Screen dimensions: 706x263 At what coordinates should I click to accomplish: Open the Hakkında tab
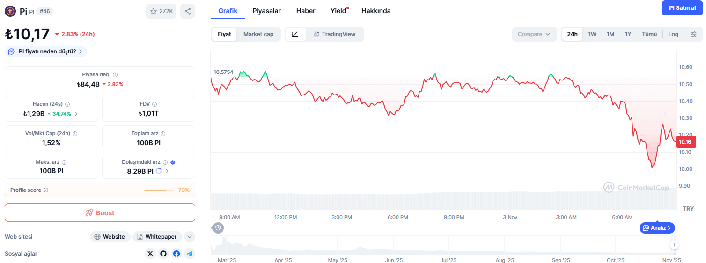pos(376,11)
